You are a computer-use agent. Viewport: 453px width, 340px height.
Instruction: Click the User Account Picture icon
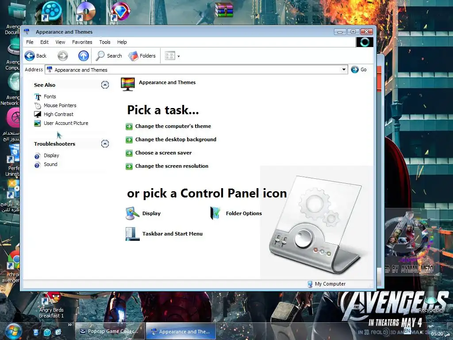pos(38,123)
